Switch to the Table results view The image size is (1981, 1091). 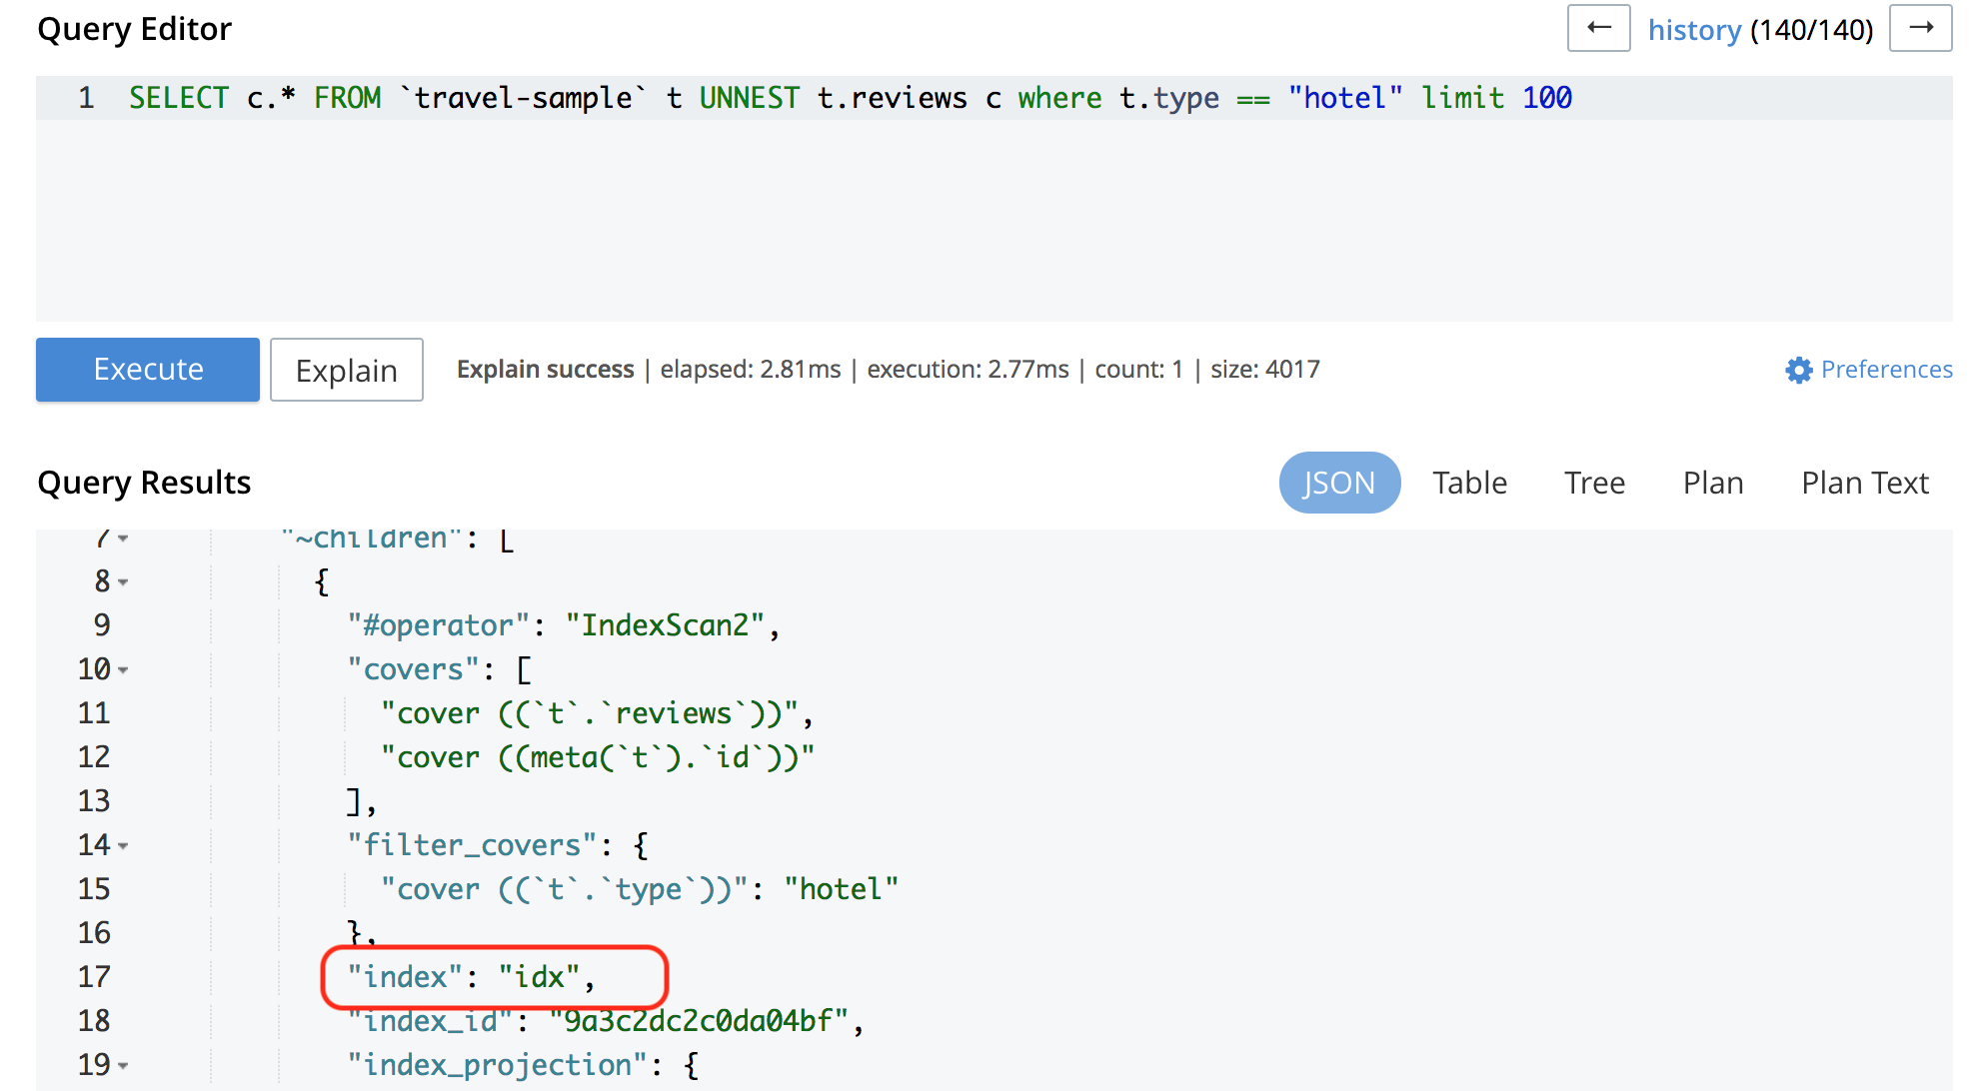point(1469,482)
